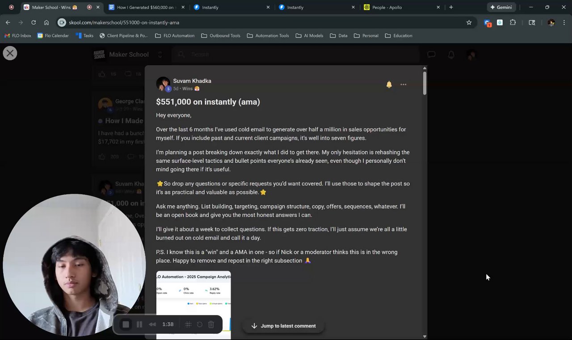Stop the screen recording
This screenshot has height=340, width=572.
[x=126, y=324]
